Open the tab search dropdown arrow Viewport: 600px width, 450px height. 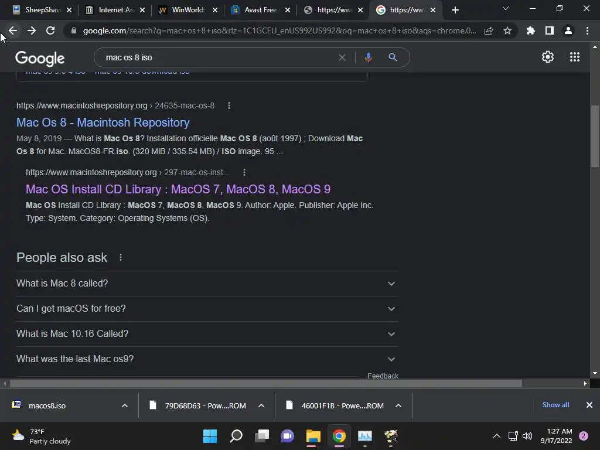coord(506,8)
